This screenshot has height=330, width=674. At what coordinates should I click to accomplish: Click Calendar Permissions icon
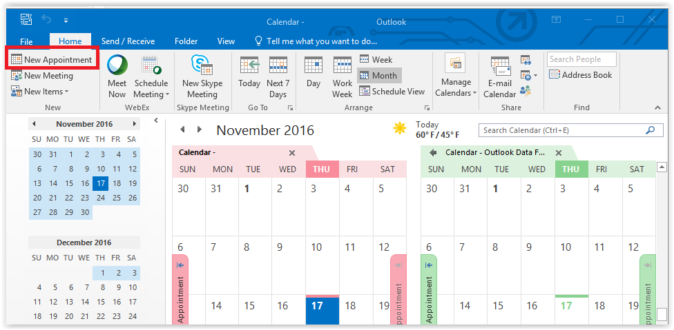pyautogui.click(x=526, y=91)
